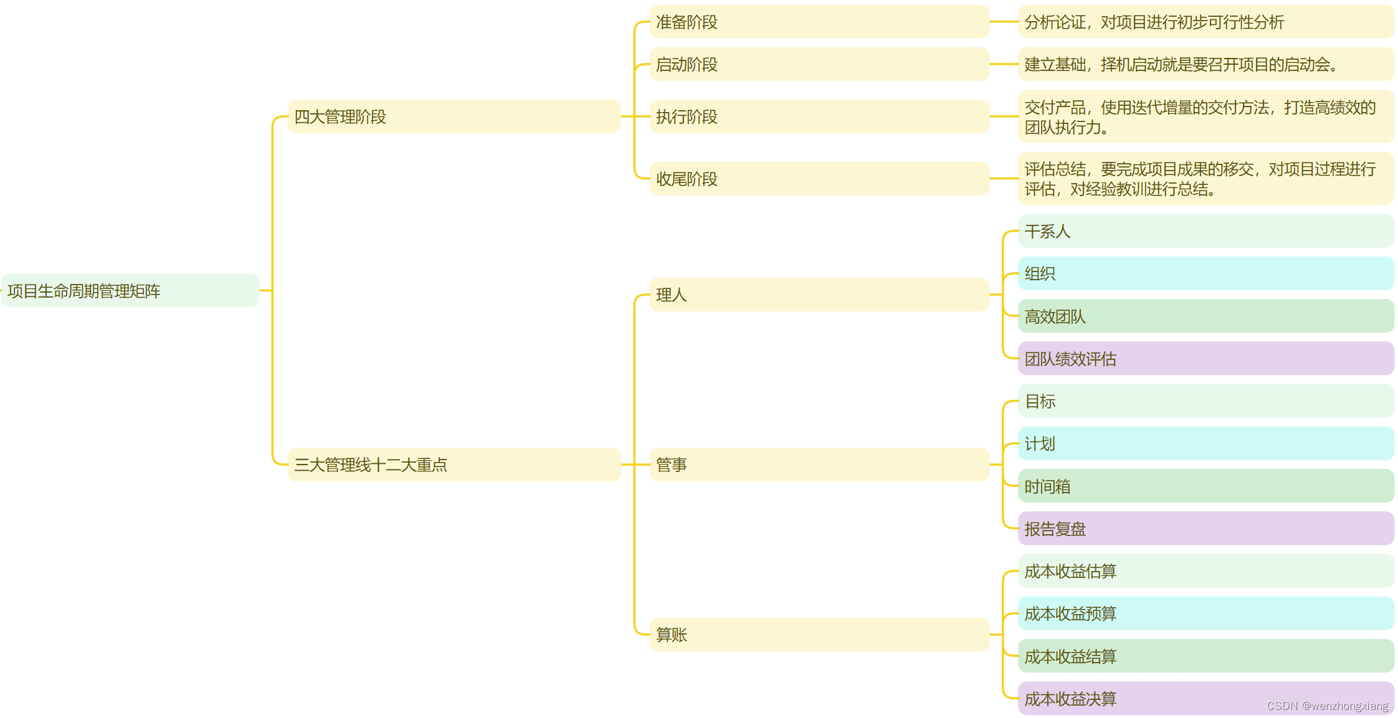The image size is (1398, 718).
Task: Click the 算账 branch node
Action: click(x=819, y=635)
